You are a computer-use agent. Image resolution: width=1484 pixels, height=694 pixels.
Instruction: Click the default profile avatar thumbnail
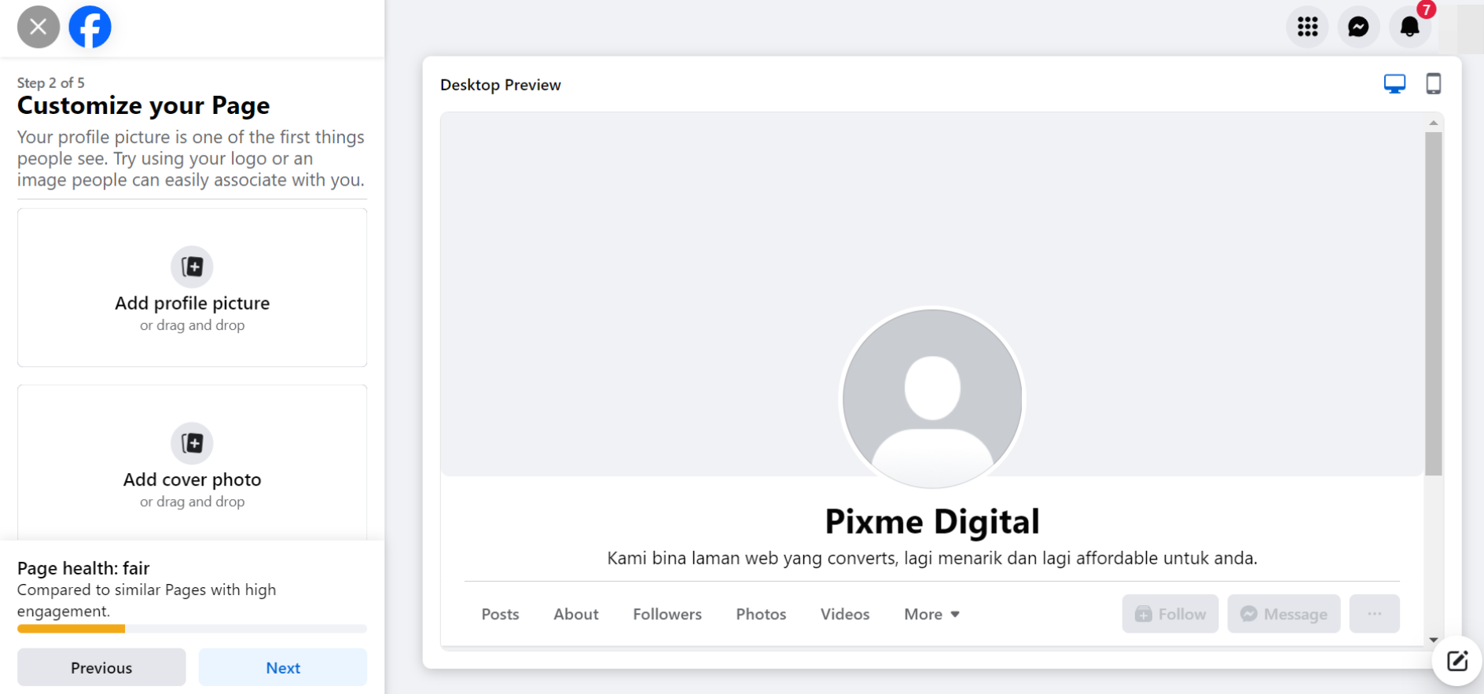pyautogui.click(x=931, y=398)
